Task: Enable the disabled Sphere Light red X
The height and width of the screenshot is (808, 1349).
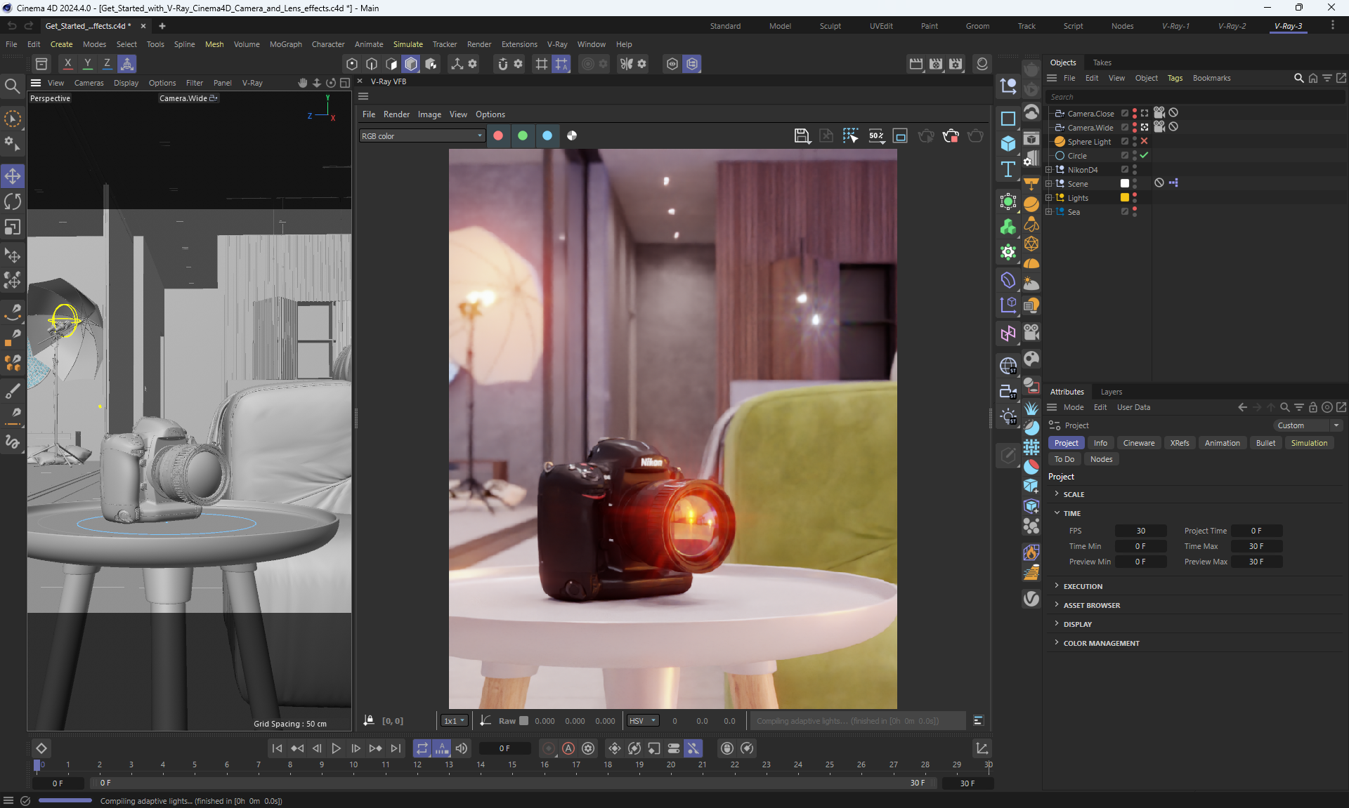Action: (1145, 141)
